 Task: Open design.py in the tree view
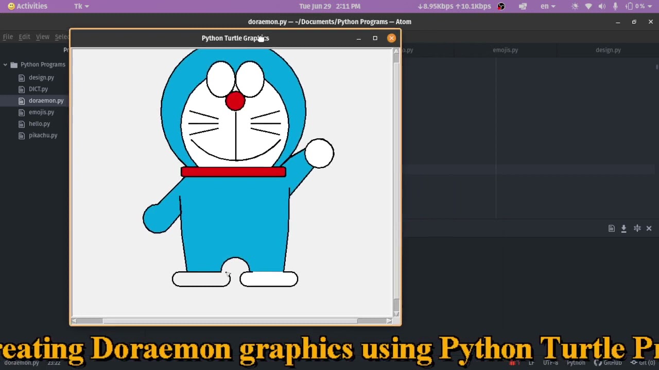click(x=41, y=78)
